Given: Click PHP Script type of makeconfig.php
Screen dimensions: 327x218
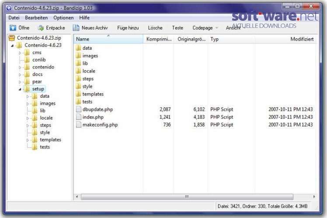Looking at the screenshot, I should point(222,125).
